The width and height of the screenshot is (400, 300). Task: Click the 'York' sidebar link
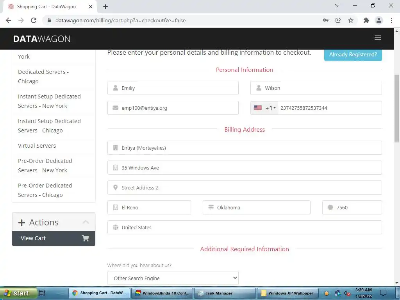24,57
